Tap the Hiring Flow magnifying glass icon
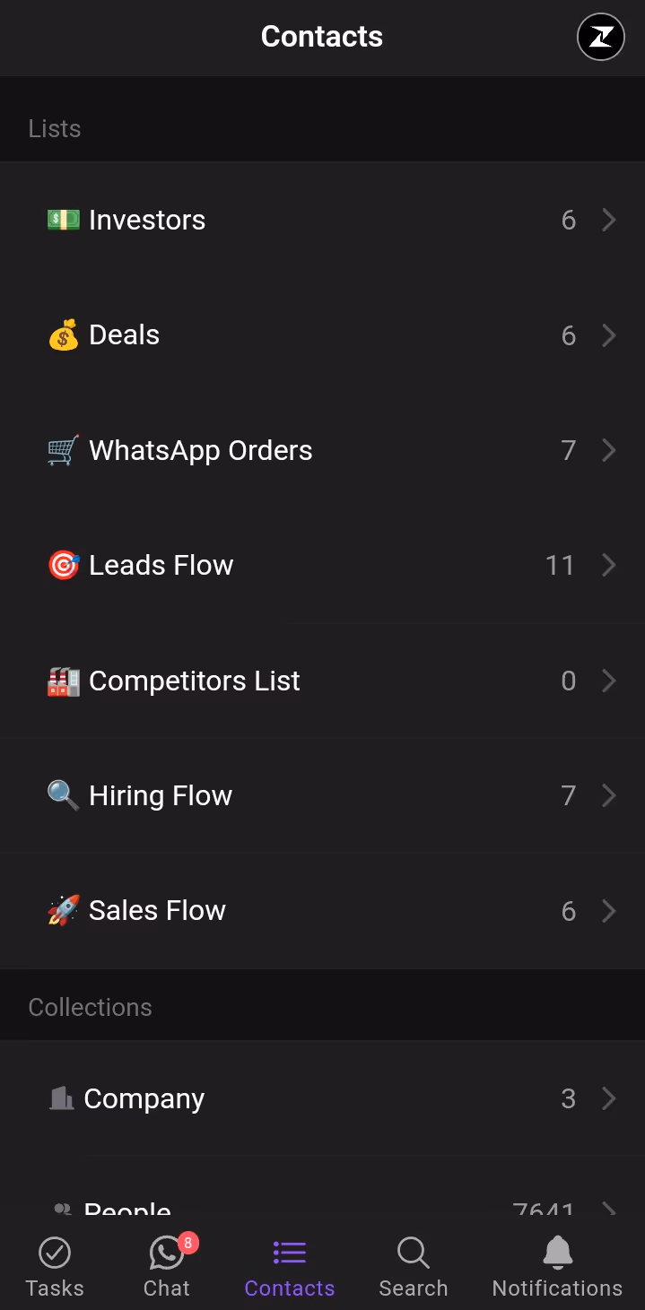 tap(61, 794)
